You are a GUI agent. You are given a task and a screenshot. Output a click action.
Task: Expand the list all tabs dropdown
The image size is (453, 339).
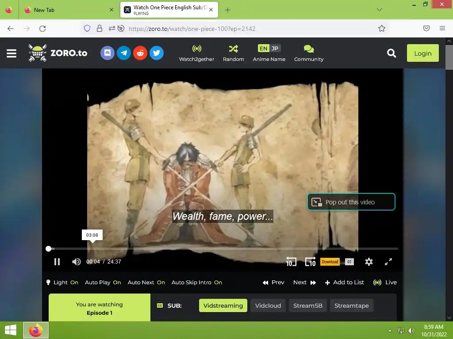click(380, 10)
